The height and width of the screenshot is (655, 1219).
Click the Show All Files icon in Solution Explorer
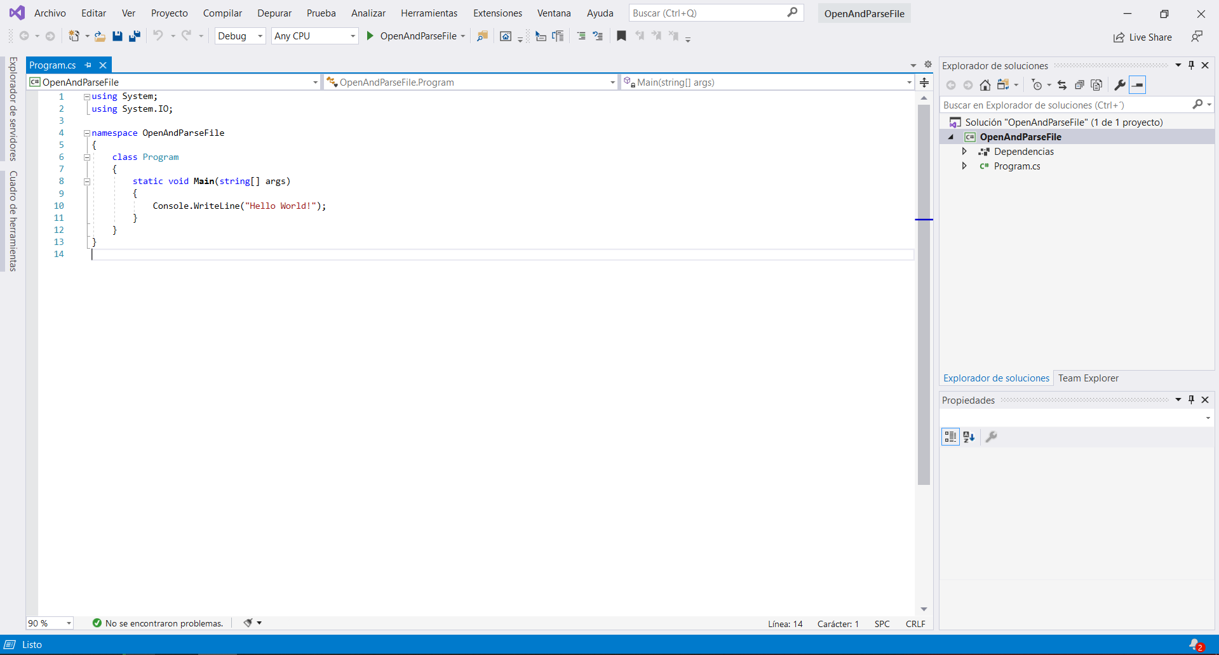[x=1096, y=85]
